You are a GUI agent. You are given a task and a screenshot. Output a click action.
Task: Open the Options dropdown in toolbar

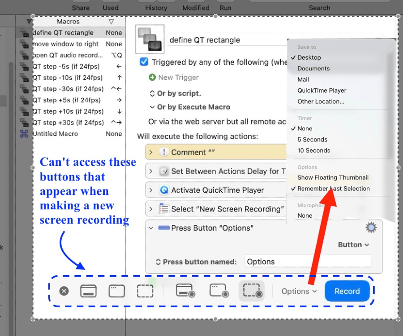(299, 291)
